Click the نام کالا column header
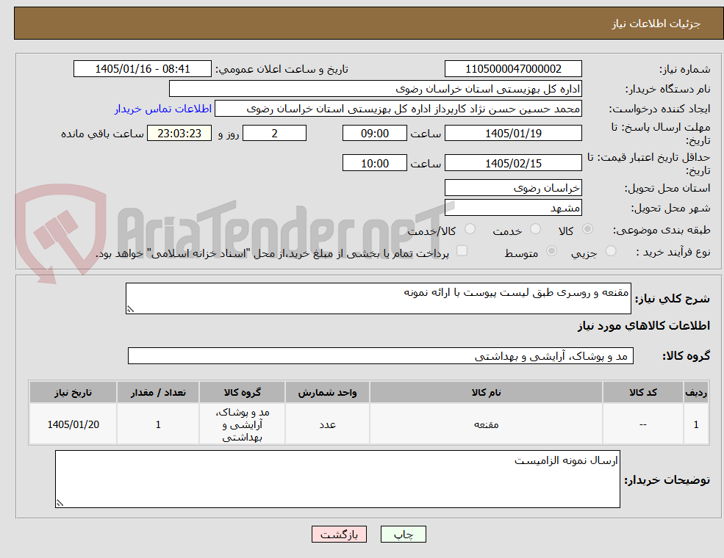Viewport: 724px width, 558px height. (486, 393)
